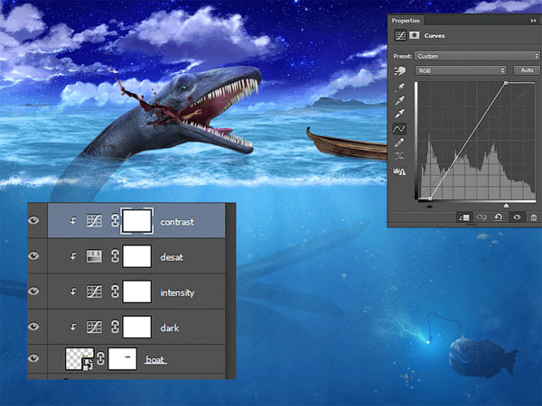This screenshot has width=542, height=406.
Task: Pick the white point eyedropper
Action: (x=399, y=114)
